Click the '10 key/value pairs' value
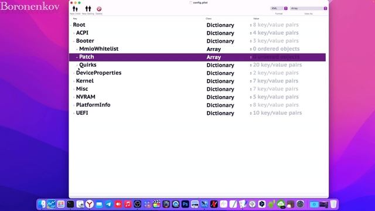 pyautogui.click(x=277, y=113)
